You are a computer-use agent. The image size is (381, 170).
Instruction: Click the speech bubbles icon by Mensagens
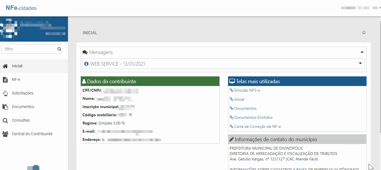coord(85,53)
